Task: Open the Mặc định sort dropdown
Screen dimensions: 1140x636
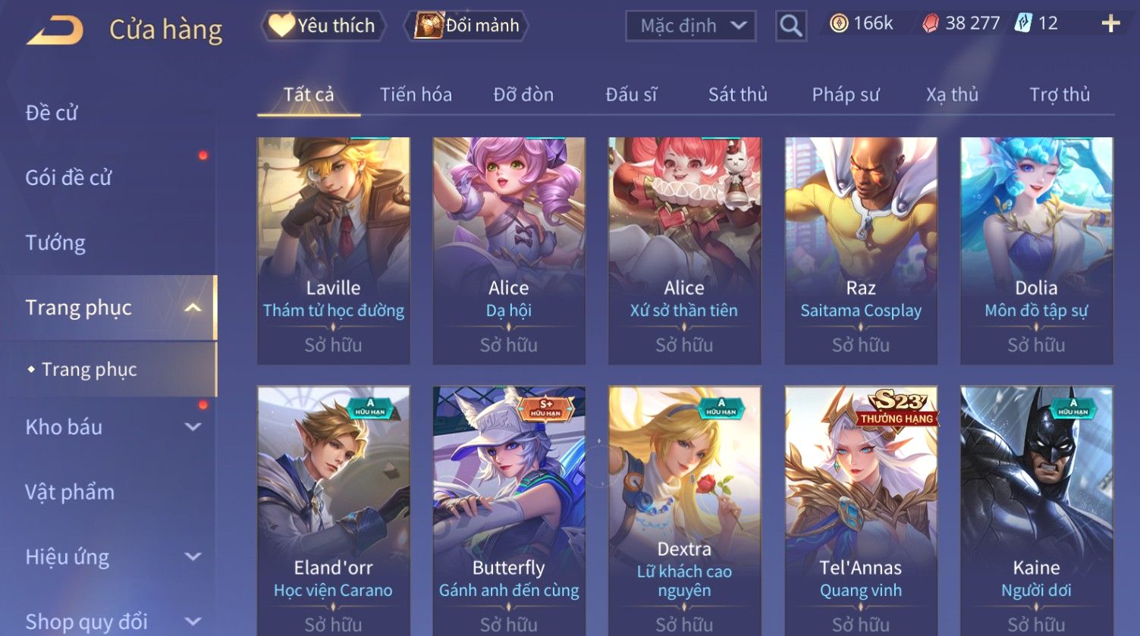Action: 690,26
